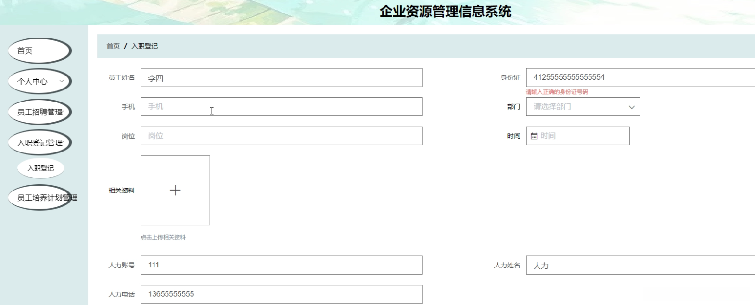
Task: Focus the 岗位 input field
Action: pyautogui.click(x=282, y=136)
